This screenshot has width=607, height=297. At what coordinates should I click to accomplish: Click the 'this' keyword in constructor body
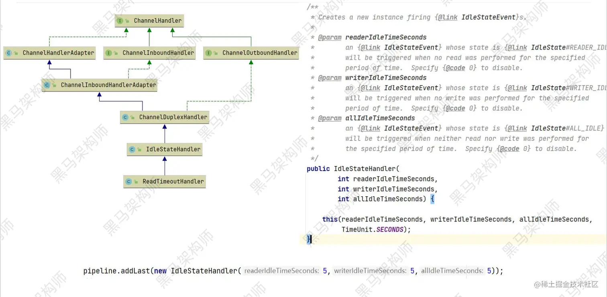[x=330, y=220]
